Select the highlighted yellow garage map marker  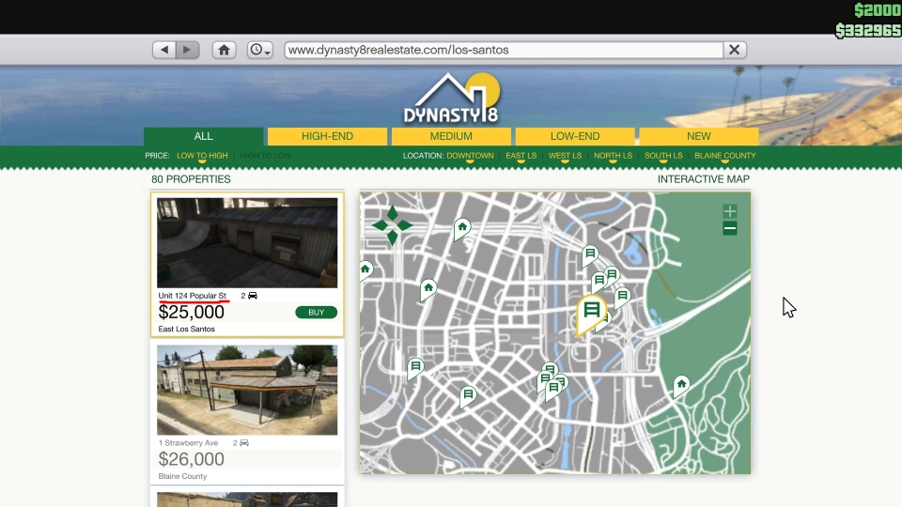point(591,312)
